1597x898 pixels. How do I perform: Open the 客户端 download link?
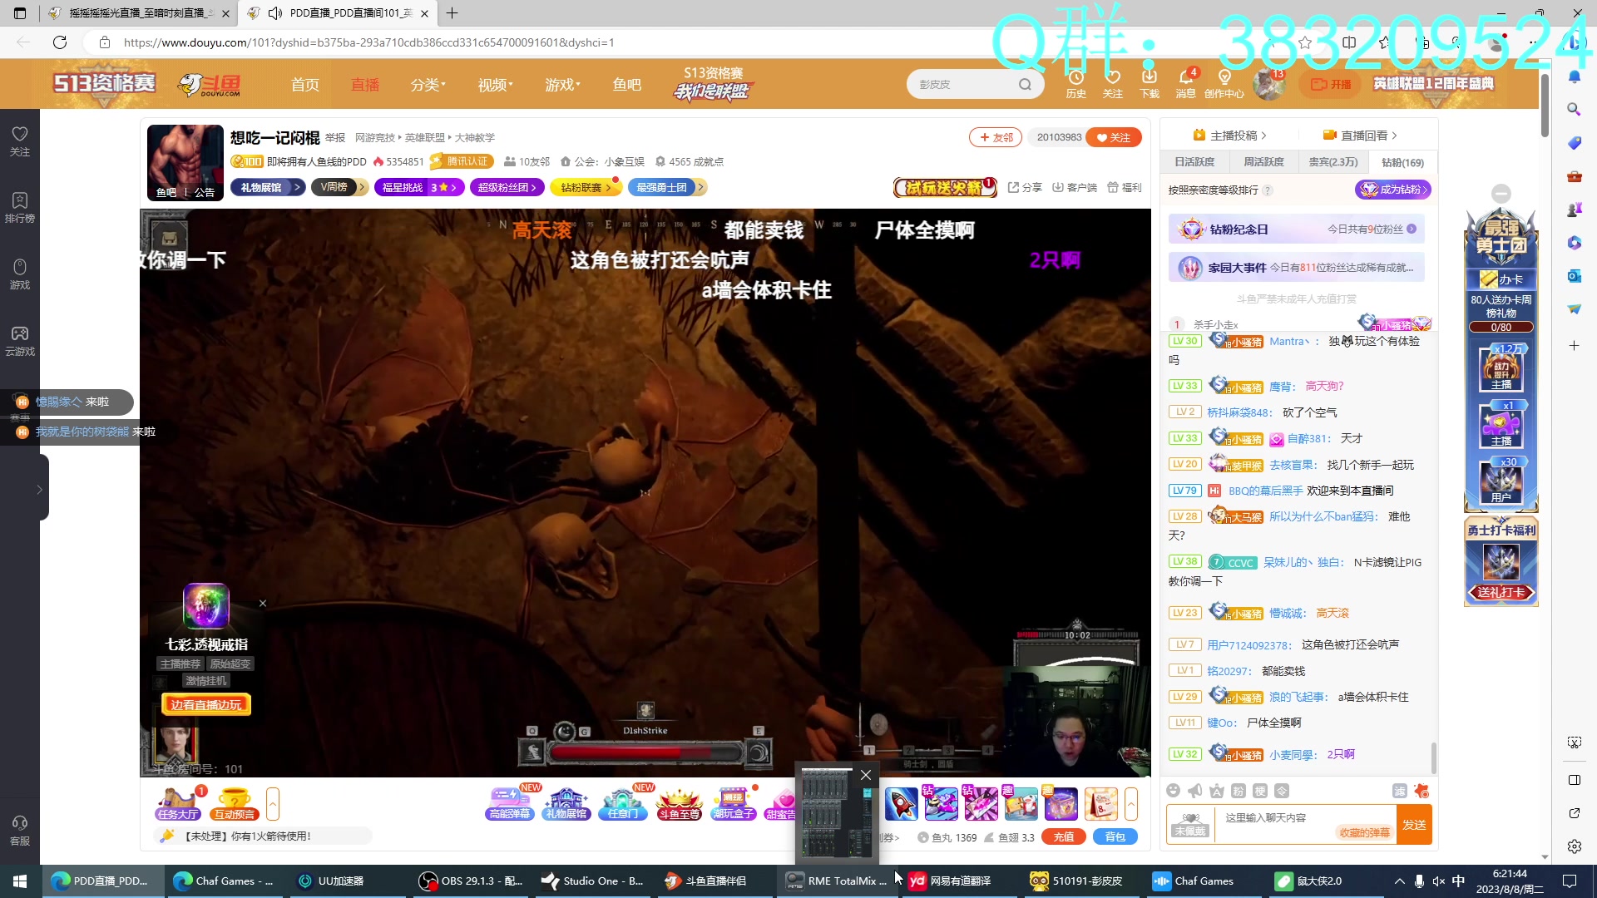click(x=1075, y=187)
